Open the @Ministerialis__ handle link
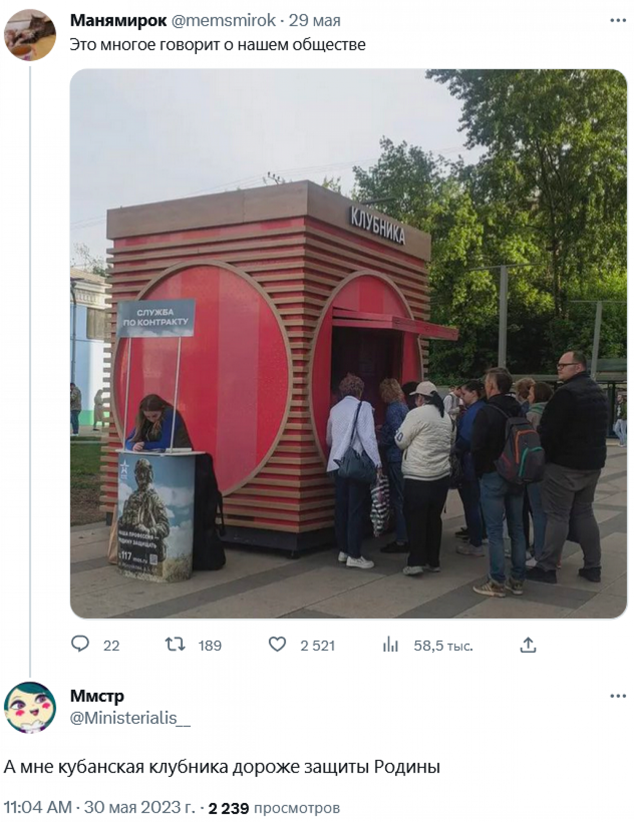634x822 pixels. 130,718
